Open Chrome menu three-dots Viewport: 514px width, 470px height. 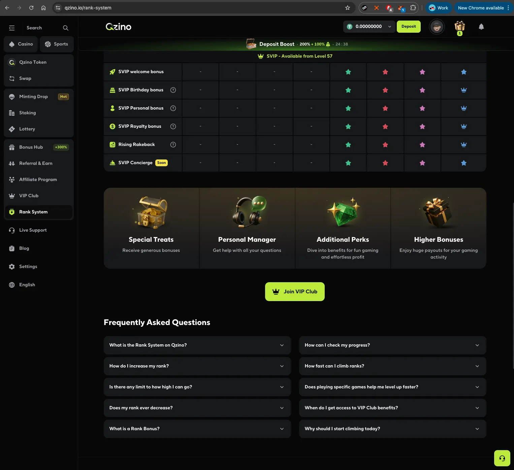coord(508,8)
